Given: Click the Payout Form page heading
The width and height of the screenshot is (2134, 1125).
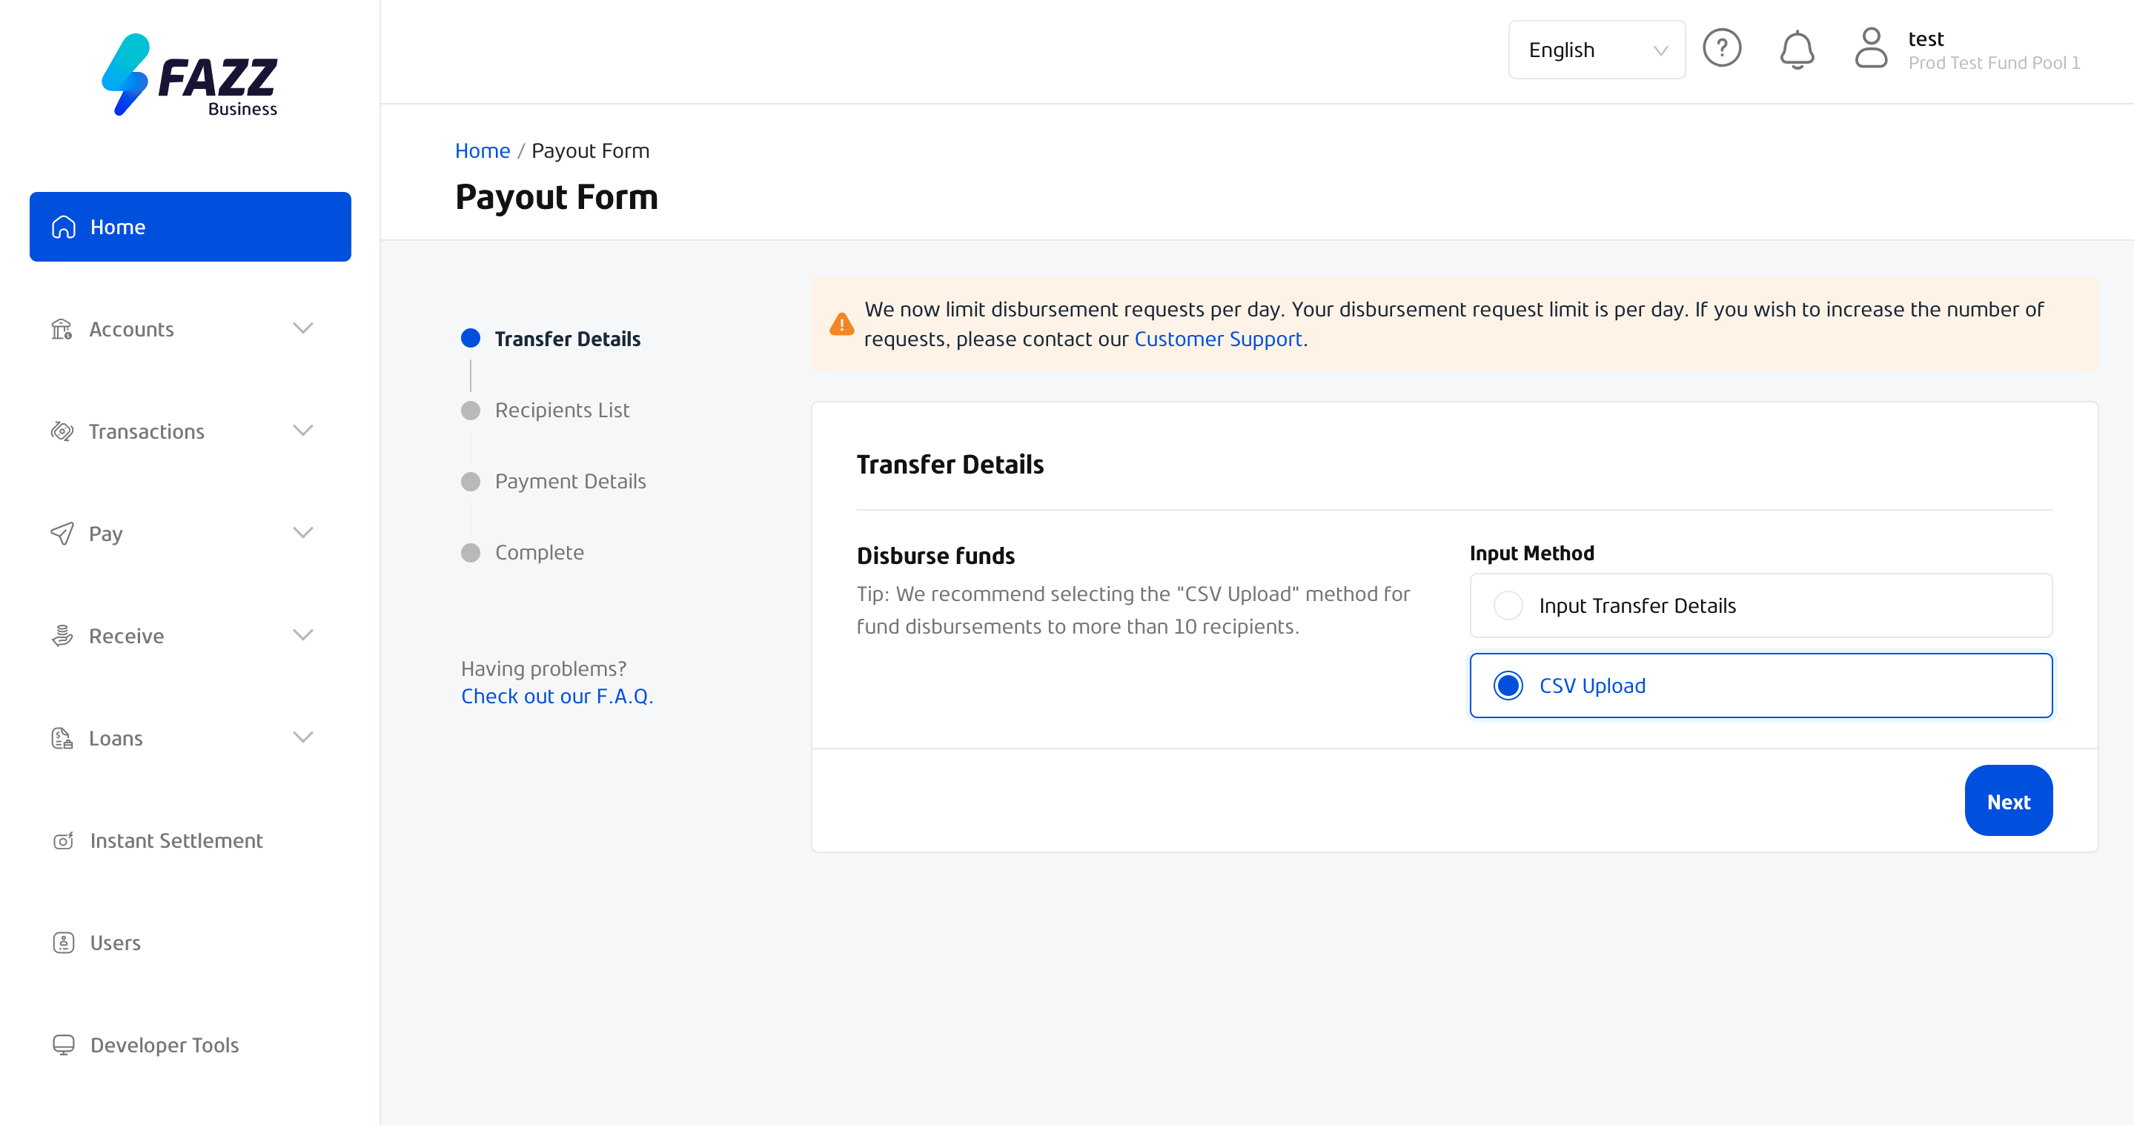Looking at the screenshot, I should tap(557, 197).
